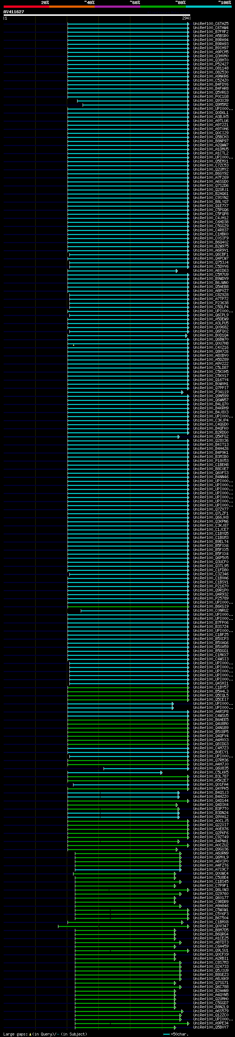235x1037 pixels.
Task: Click hit label UniRef100_Q4SHI1
Action: (x=211, y=683)
